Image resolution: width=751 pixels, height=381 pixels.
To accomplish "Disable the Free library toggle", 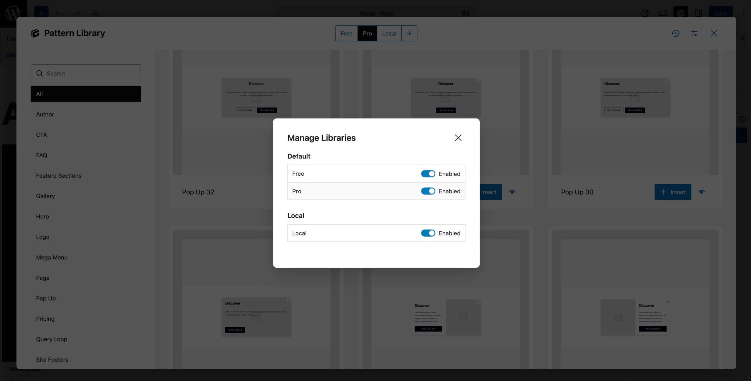I will (x=428, y=173).
